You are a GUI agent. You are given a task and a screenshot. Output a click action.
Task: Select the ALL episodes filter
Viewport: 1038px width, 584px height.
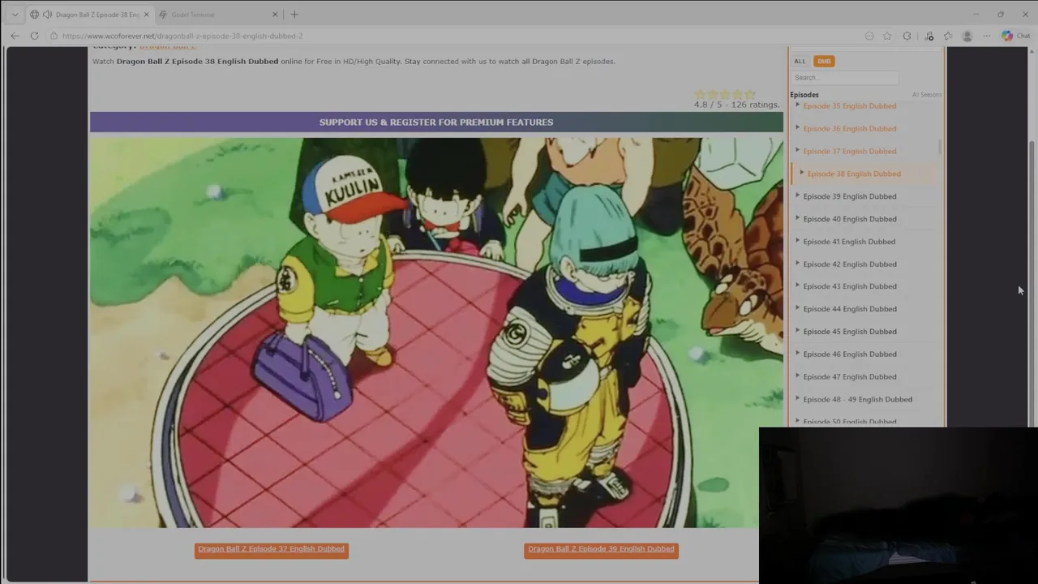pos(800,61)
